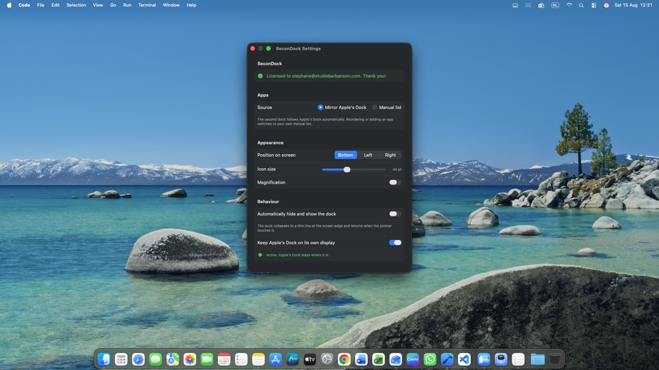This screenshot has width=659, height=370.
Task: Turn off Keep Apple's Dock on its own display
Action: tap(395, 243)
